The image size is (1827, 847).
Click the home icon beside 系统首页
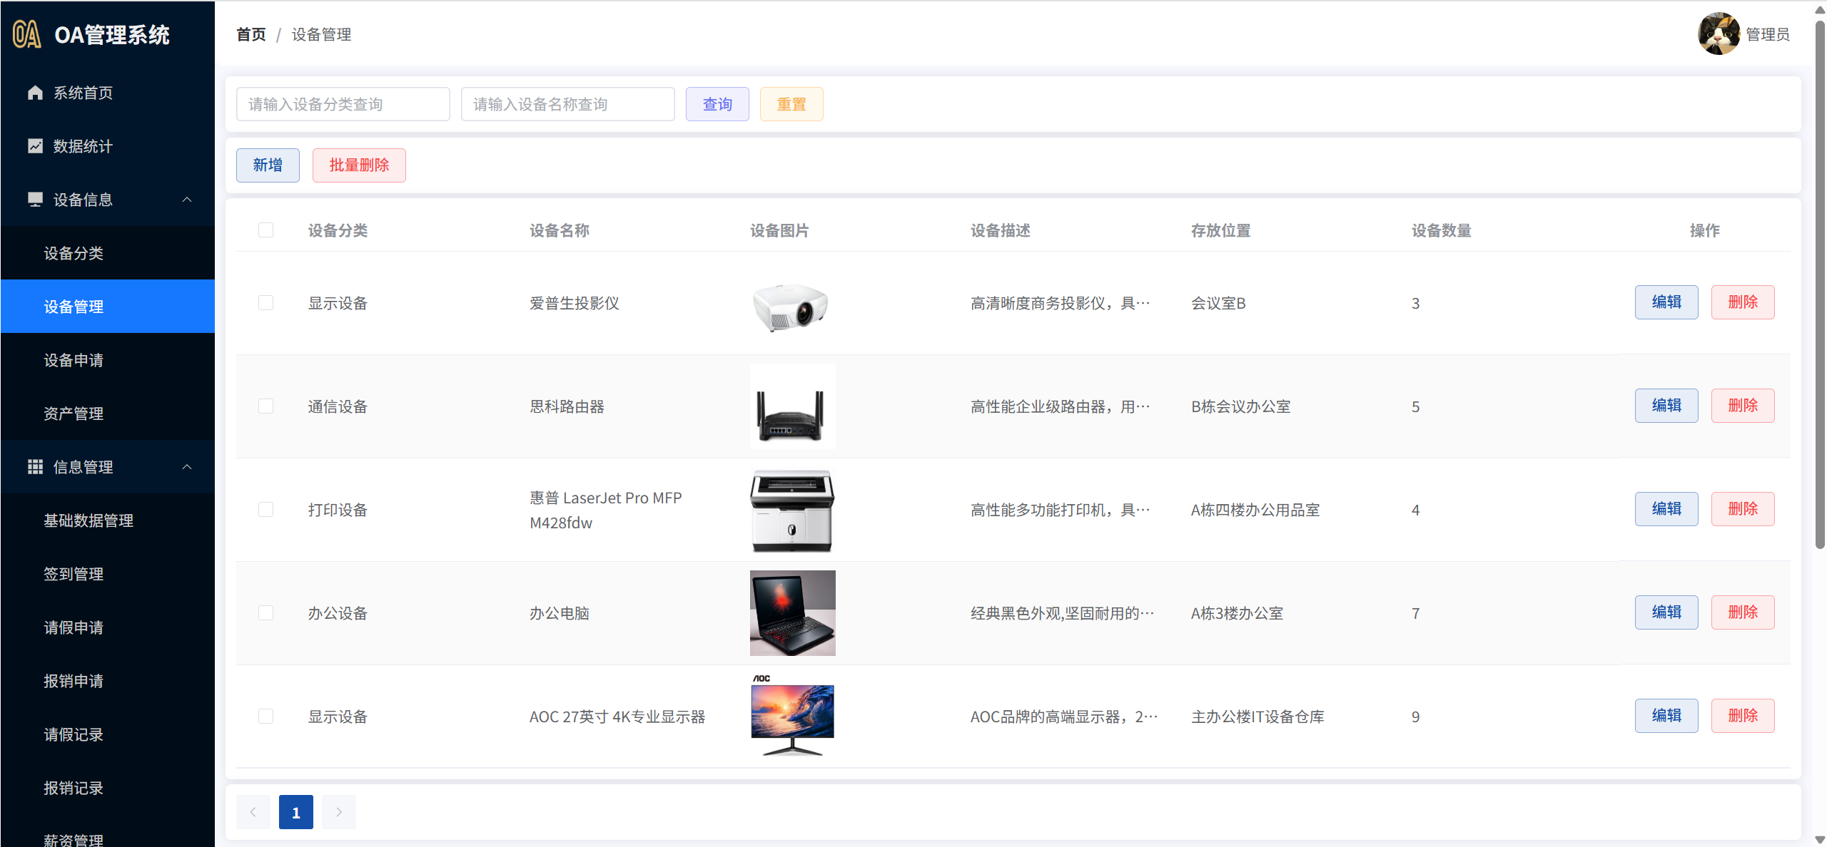(x=35, y=93)
